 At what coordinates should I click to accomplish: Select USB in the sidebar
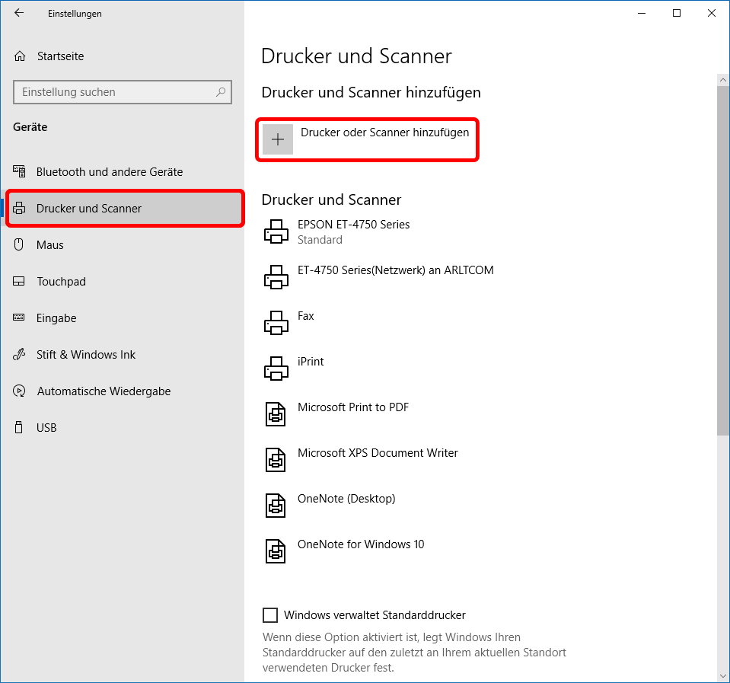[x=46, y=428]
